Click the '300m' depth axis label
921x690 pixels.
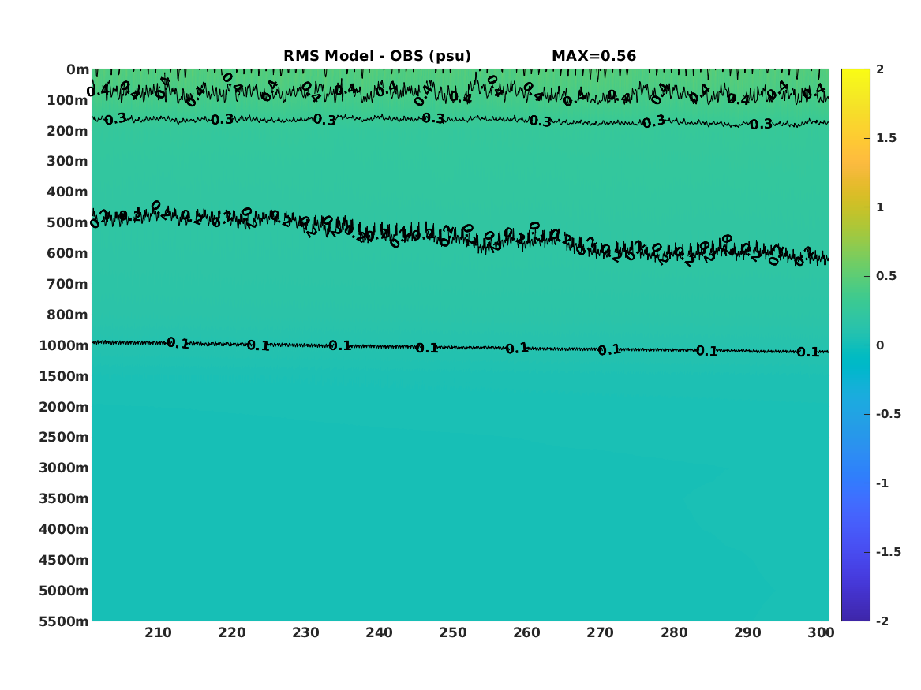pos(68,162)
